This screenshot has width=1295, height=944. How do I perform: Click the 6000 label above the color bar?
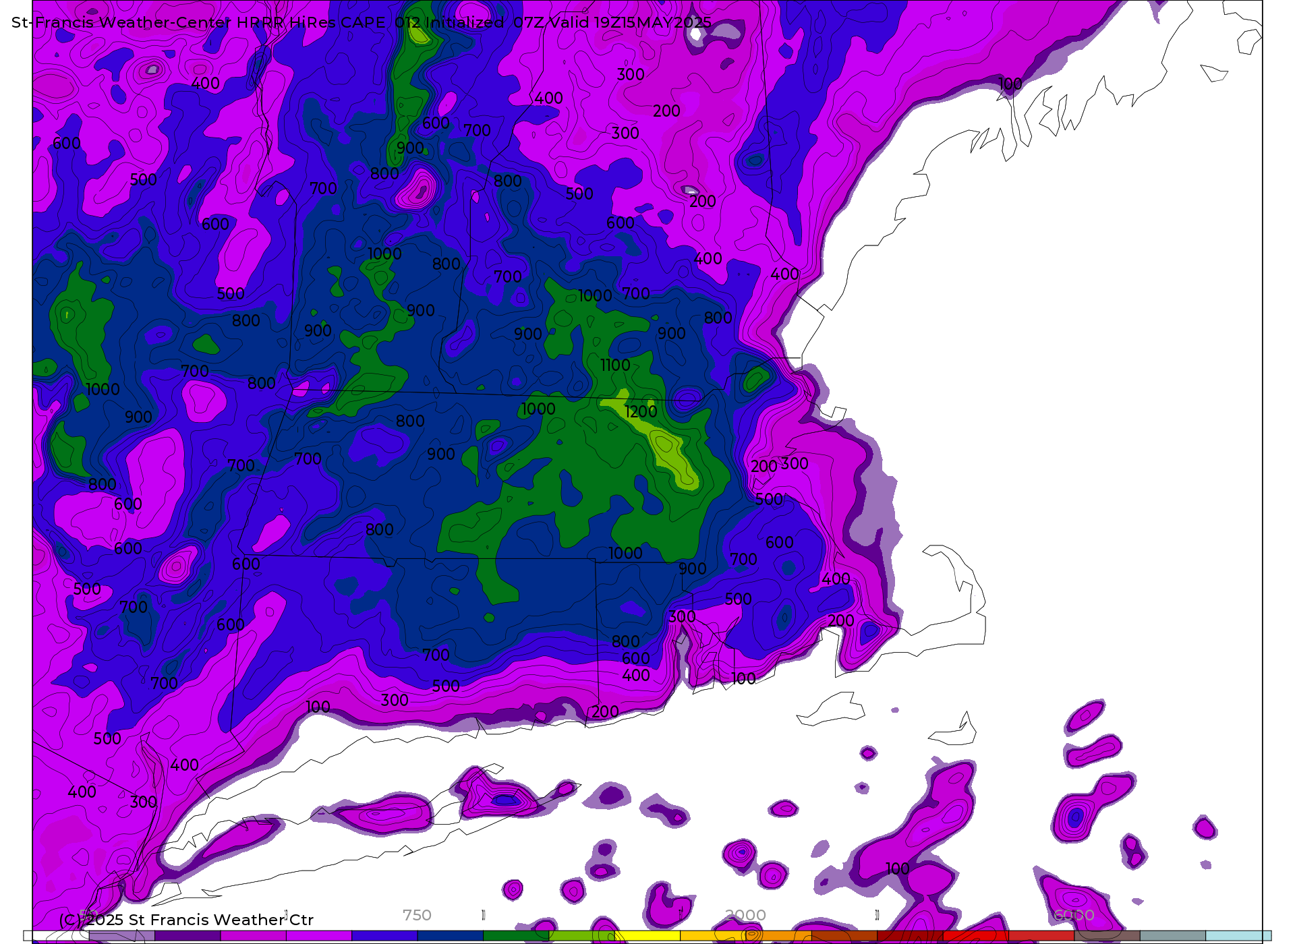1074,915
